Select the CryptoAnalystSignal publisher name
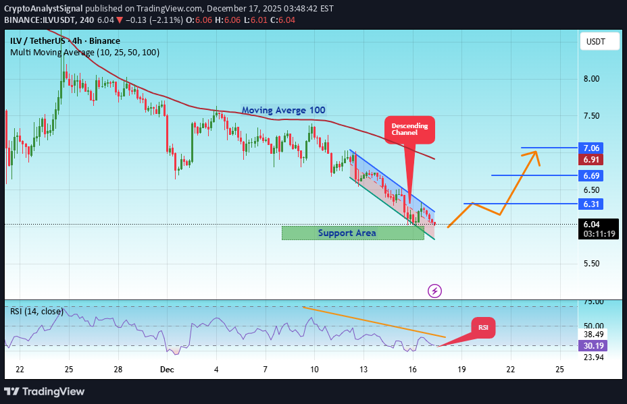Screen dimensions: 627x404 (43, 9)
